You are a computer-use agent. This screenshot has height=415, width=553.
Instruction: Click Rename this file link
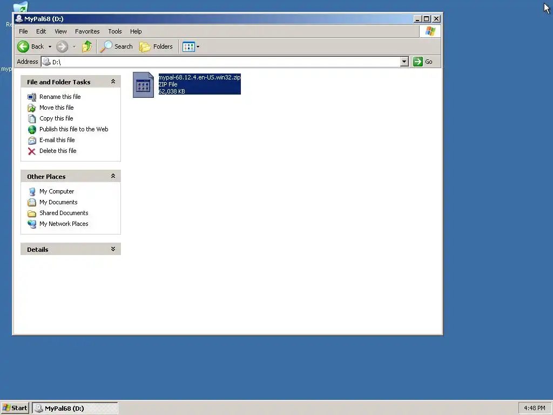tap(60, 97)
